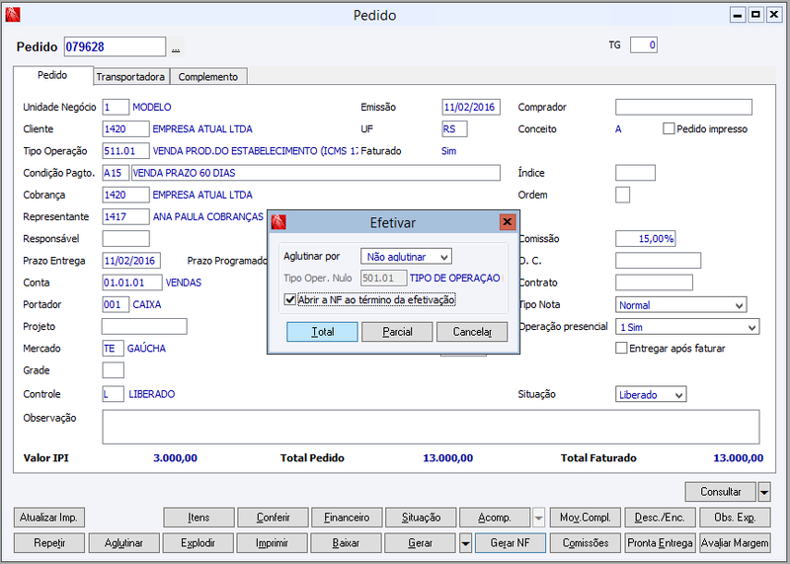Expand the Aglutinar por dropdown
The height and width of the screenshot is (564, 790).
point(406,257)
